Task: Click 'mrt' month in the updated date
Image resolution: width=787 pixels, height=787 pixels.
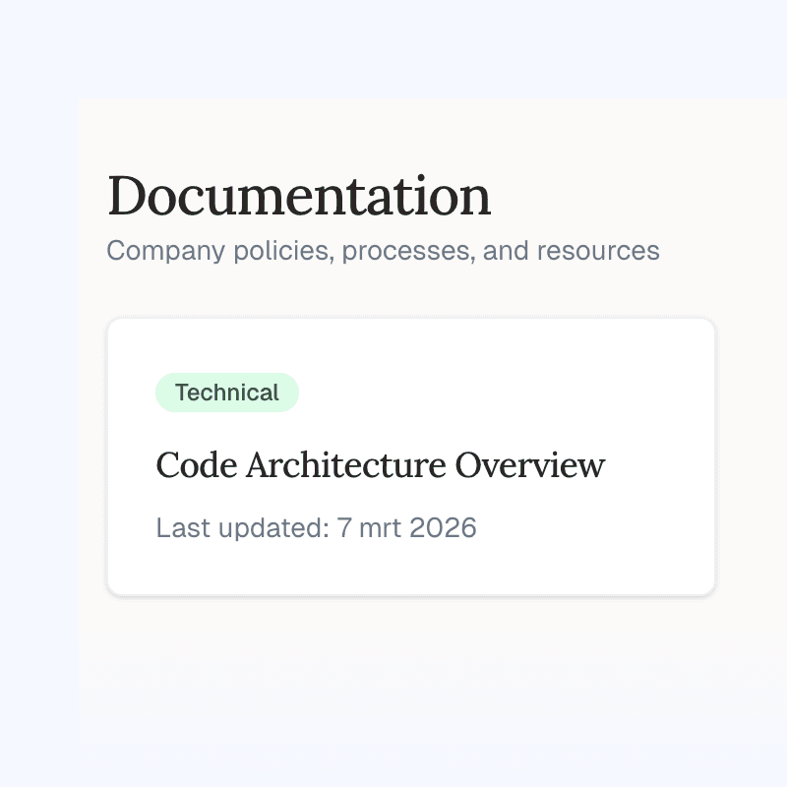Action: 380,528
